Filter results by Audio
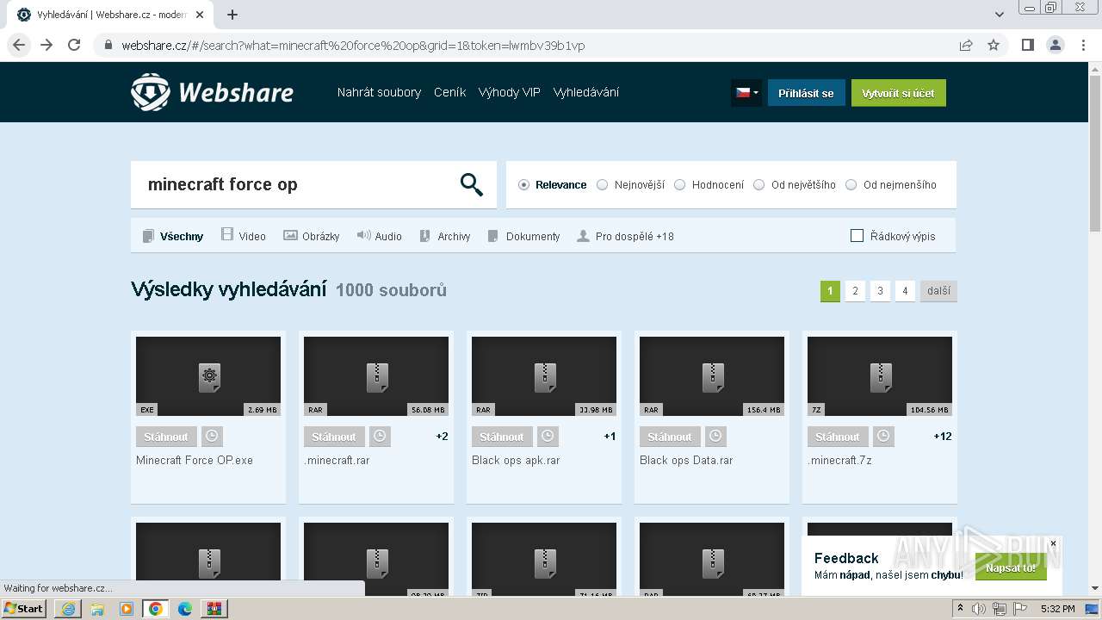Image resolution: width=1102 pixels, height=620 pixels. click(379, 236)
